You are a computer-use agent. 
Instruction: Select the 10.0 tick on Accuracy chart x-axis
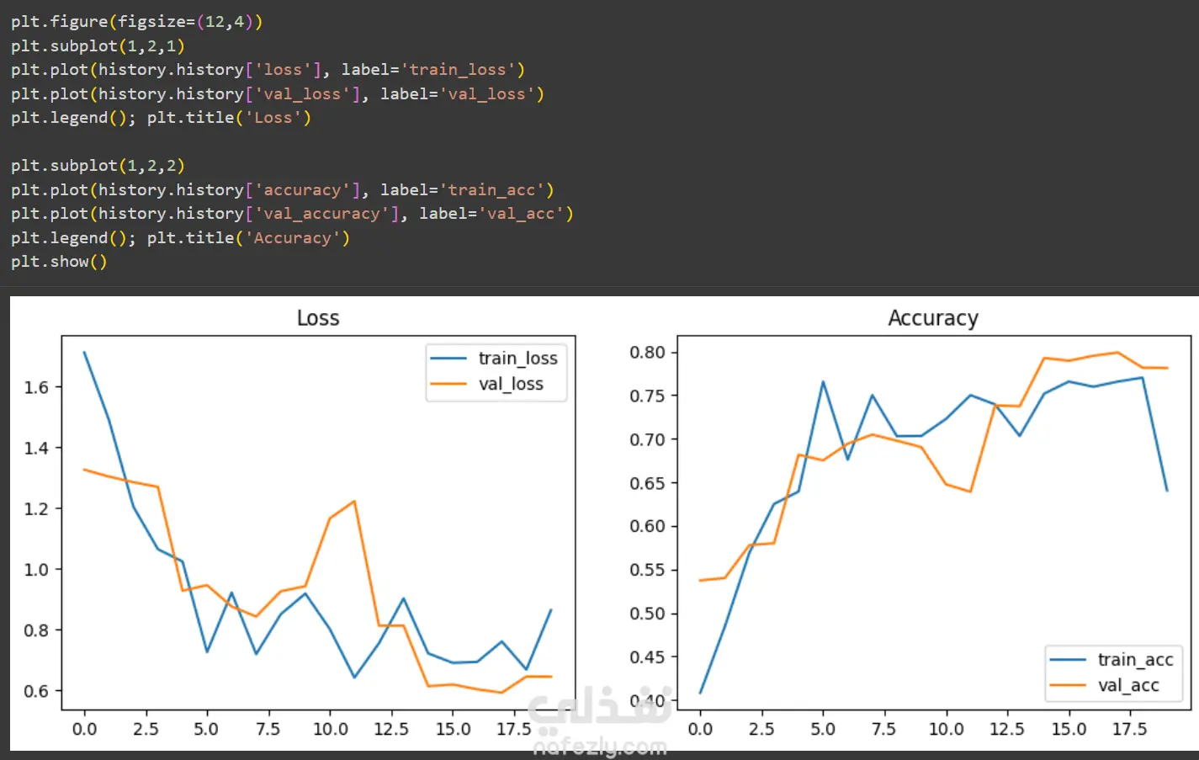click(946, 729)
